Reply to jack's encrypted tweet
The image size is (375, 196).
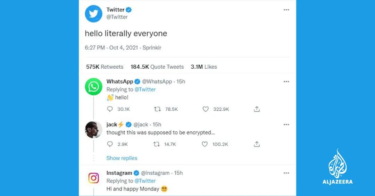(x=110, y=144)
